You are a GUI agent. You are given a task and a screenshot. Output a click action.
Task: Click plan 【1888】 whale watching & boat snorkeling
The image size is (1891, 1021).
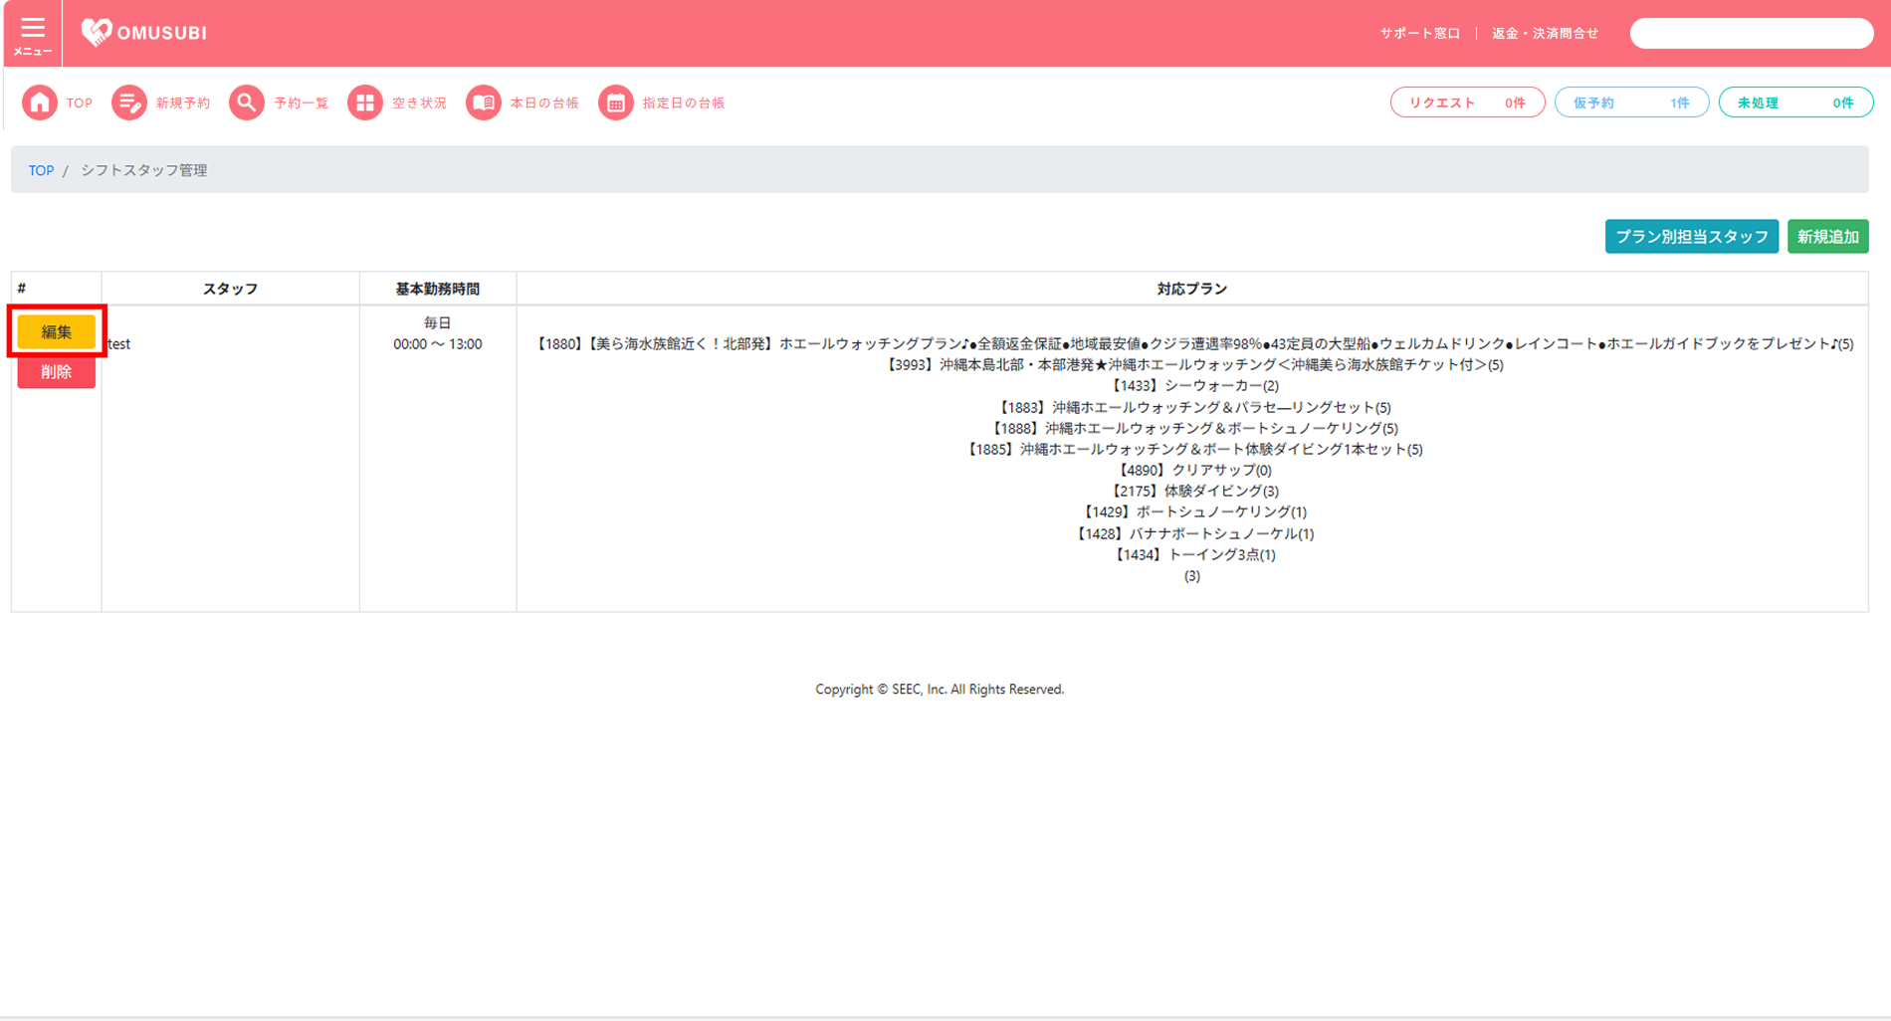tap(1192, 428)
